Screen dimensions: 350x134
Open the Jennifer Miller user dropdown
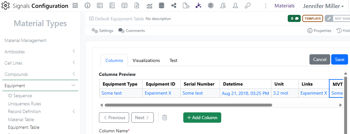(323, 6)
